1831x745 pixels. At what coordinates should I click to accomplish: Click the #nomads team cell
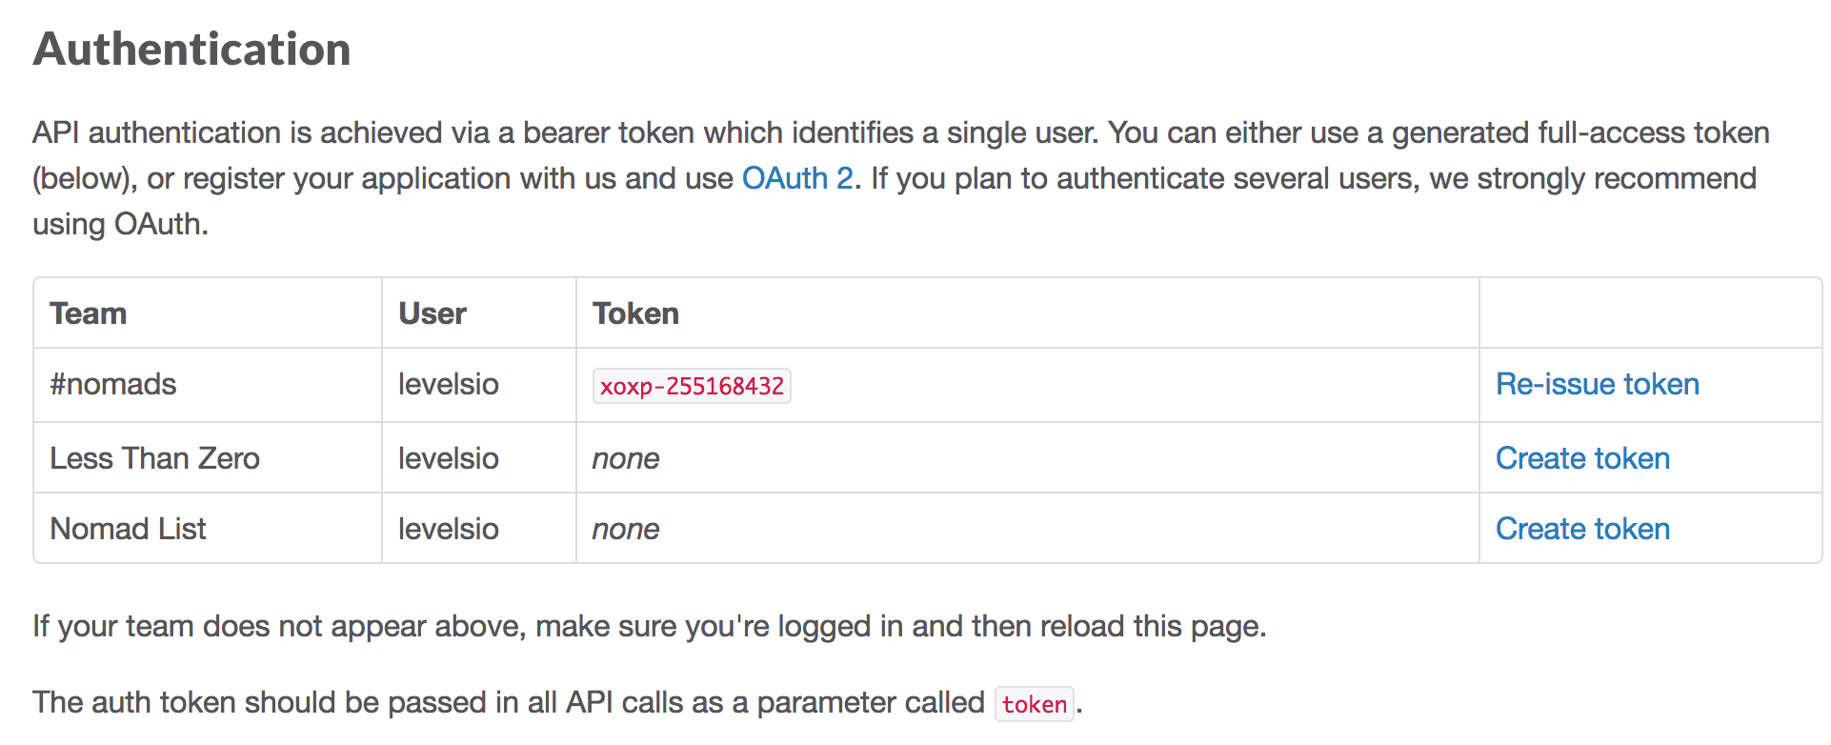point(113,384)
